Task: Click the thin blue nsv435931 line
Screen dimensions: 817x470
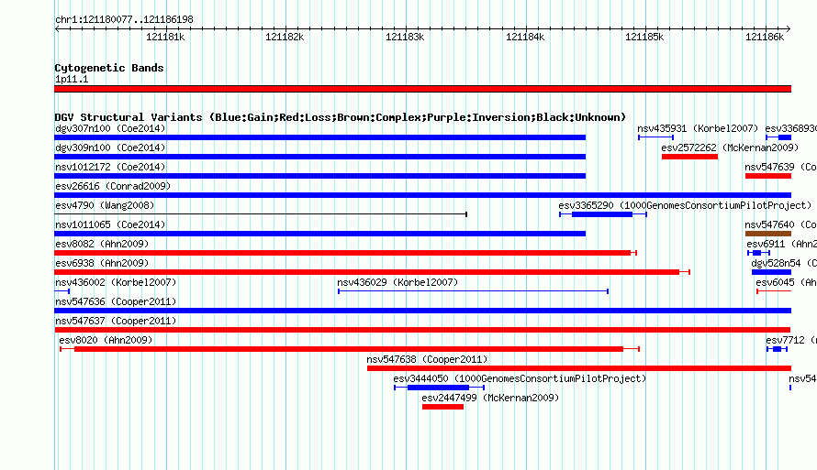Action: pos(656,137)
